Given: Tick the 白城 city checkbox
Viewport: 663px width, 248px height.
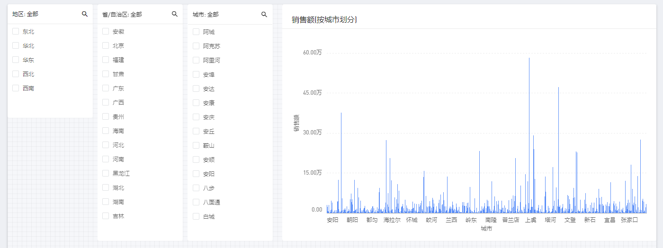Looking at the screenshot, I should pos(196,216).
